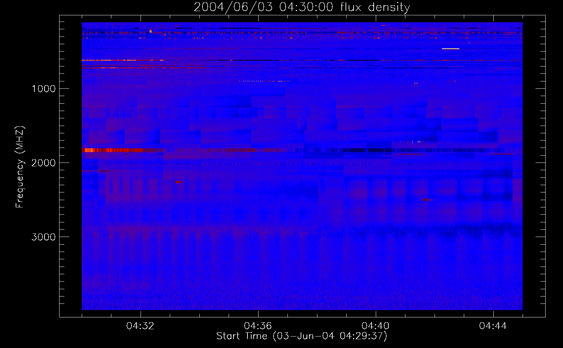
Task: Click the 'Start Time (03-Jun-04 04:29:37)' axis label
Action: (x=302, y=336)
